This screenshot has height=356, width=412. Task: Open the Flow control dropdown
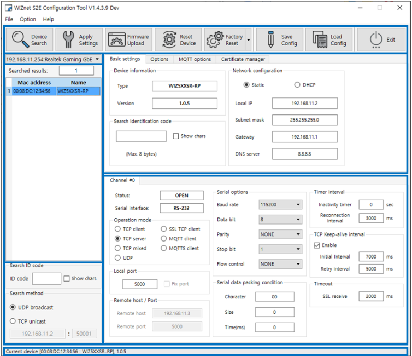[x=280, y=264]
